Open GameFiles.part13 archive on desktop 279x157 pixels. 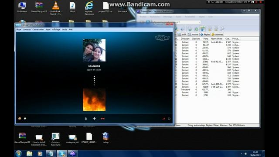(39, 7)
